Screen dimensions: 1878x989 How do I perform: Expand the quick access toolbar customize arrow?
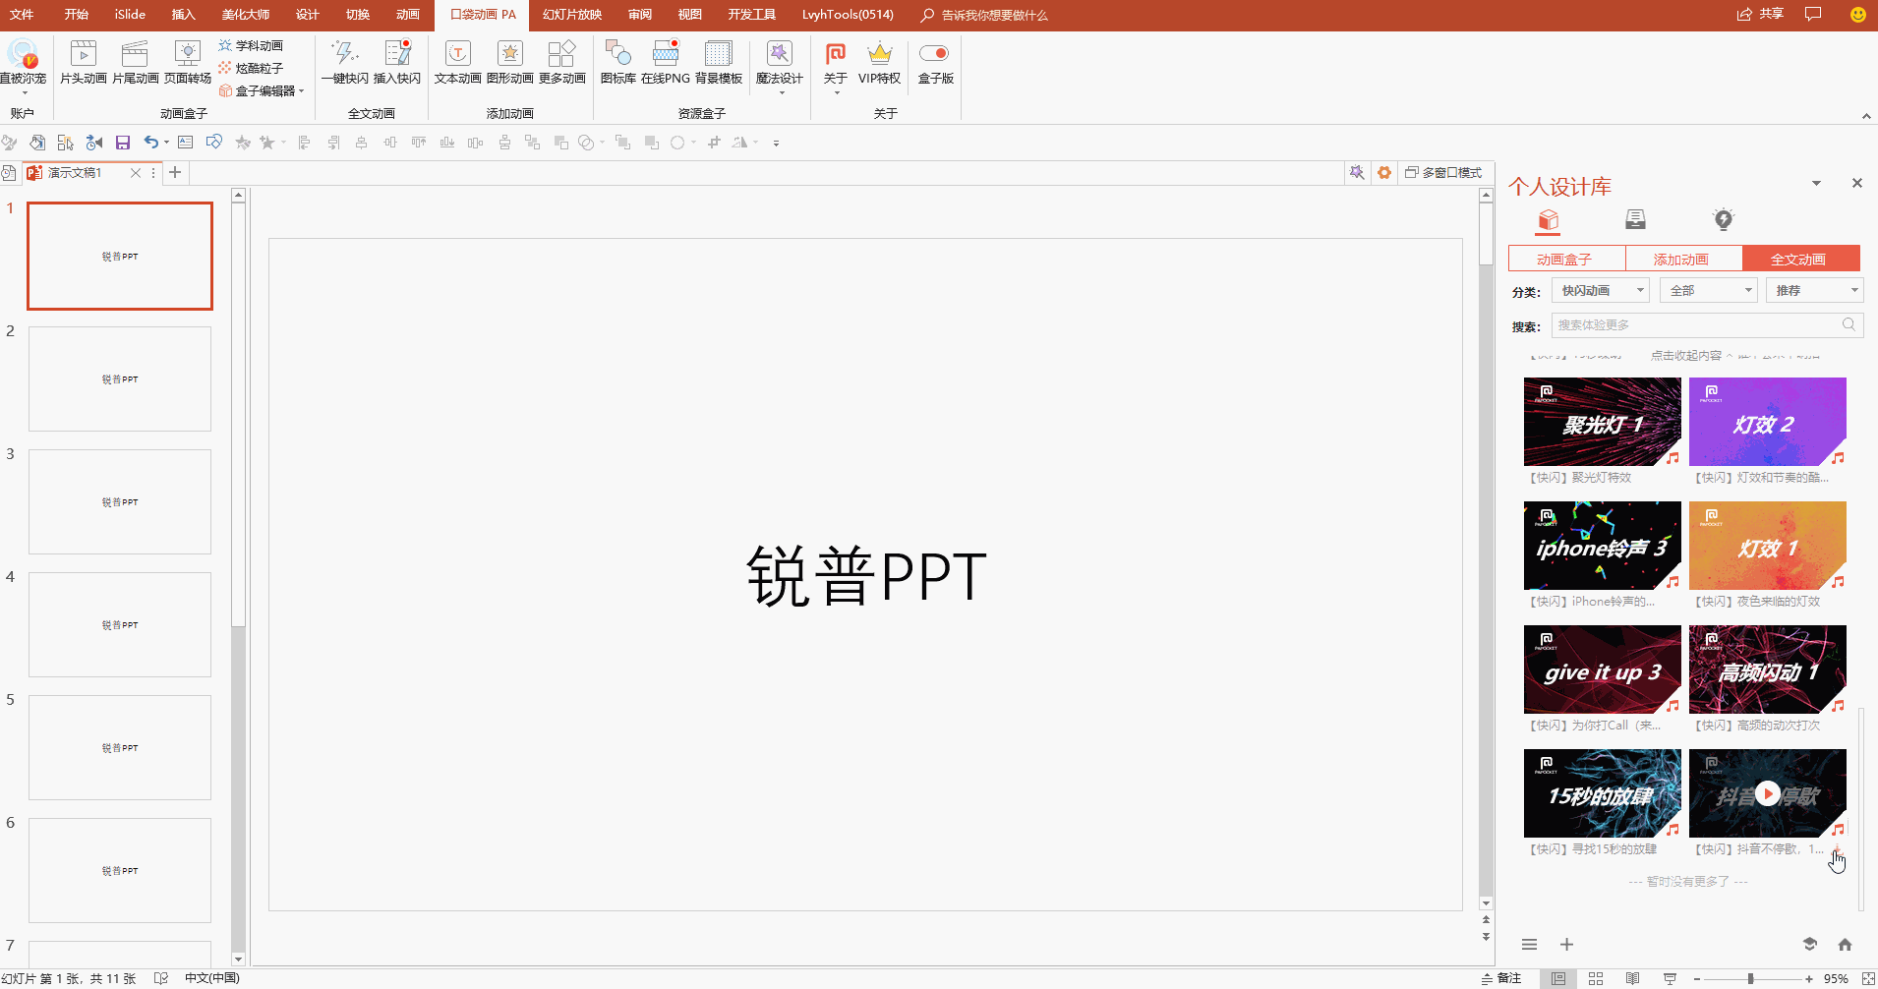(x=776, y=144)
